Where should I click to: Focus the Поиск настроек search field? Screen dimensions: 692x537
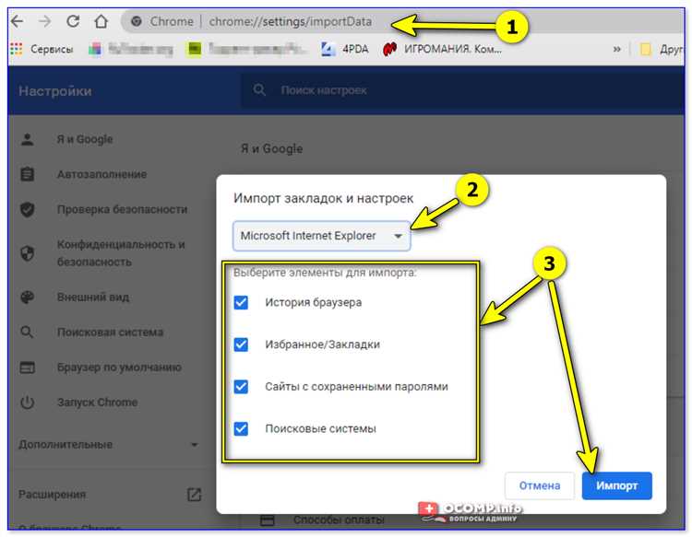tap(462, 90)
